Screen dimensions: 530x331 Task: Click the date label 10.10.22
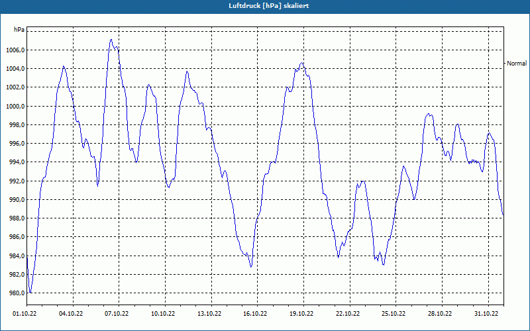tap(163, 314)
